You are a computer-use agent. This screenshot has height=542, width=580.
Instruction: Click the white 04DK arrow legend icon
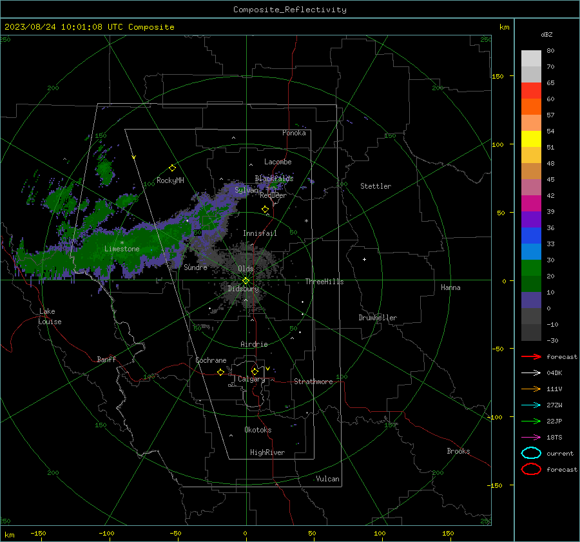pos(531,373)
